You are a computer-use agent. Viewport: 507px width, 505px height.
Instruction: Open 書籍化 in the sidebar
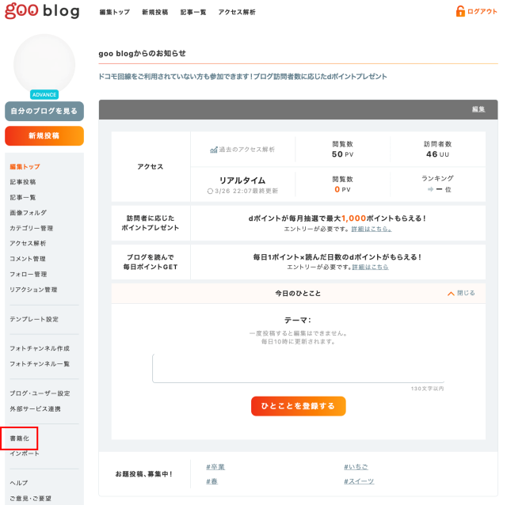click(19, 438)
